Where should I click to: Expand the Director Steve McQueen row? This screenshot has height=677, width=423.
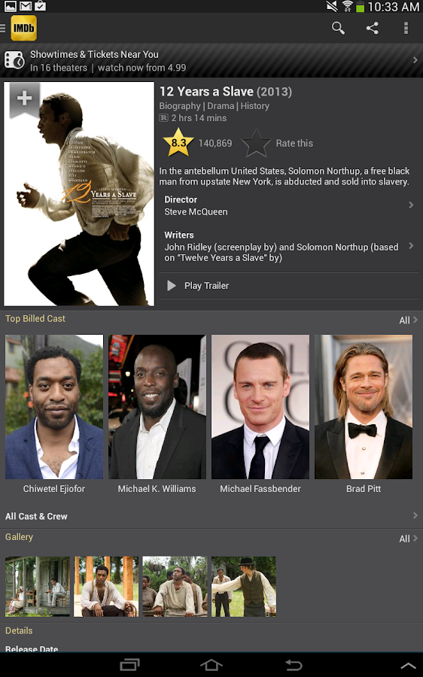point(288,205)
